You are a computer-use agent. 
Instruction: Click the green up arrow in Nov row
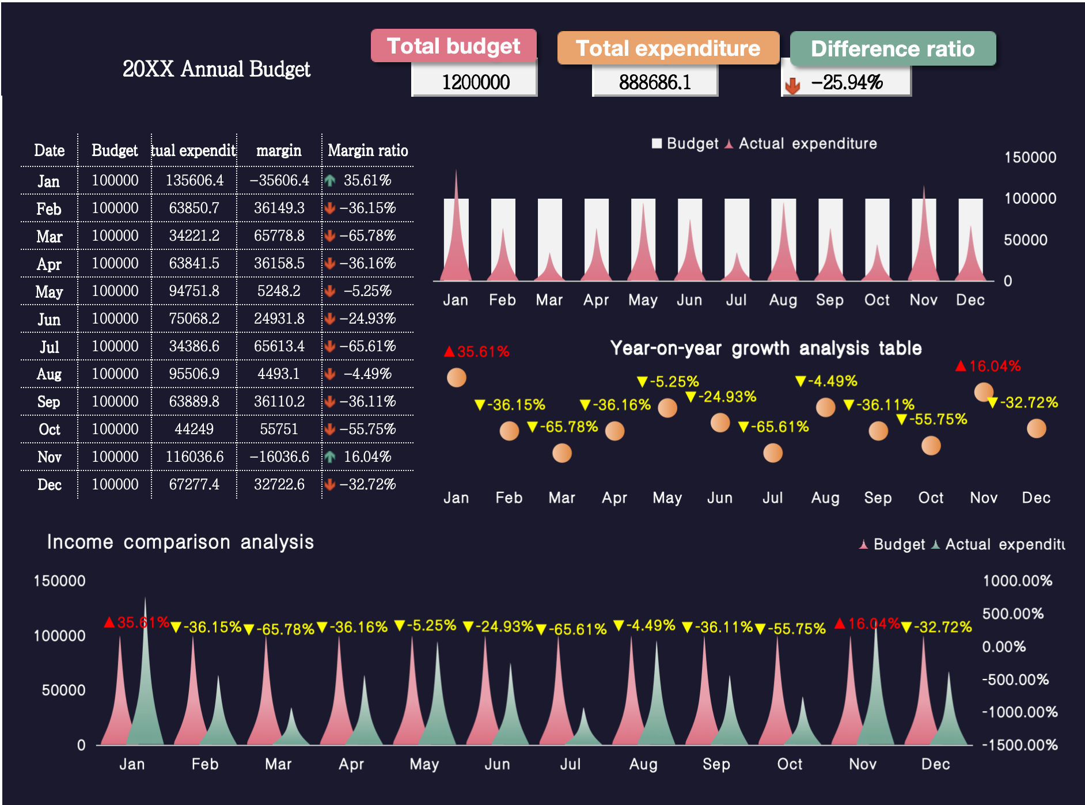pyautogui.click(x=330, y=457)
